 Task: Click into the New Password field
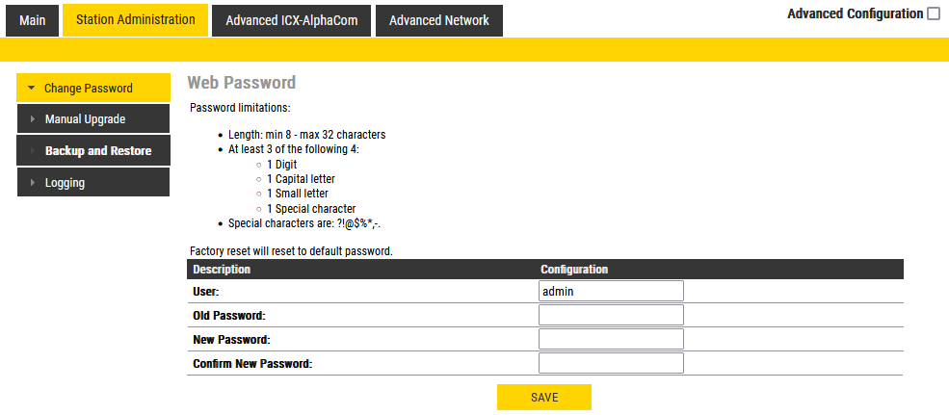click(x=611, y=339)
